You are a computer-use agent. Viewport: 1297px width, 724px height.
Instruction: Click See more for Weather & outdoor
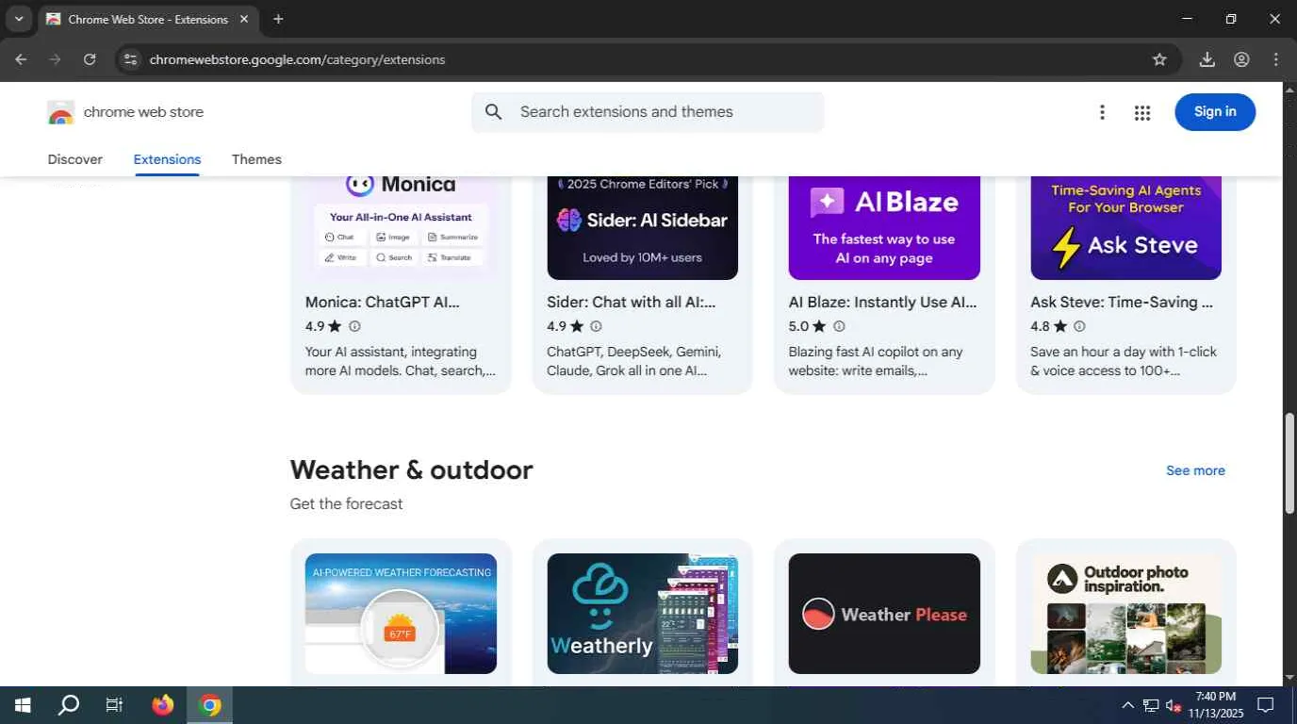pyautogui.click(x=1195, y=470)
